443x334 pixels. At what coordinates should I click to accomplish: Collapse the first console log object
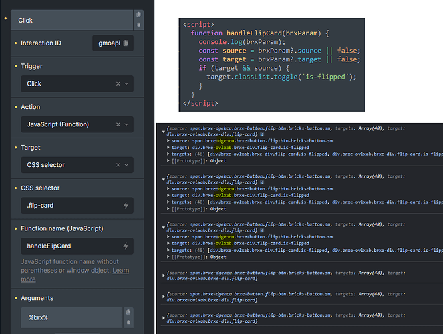click(163, 132)
